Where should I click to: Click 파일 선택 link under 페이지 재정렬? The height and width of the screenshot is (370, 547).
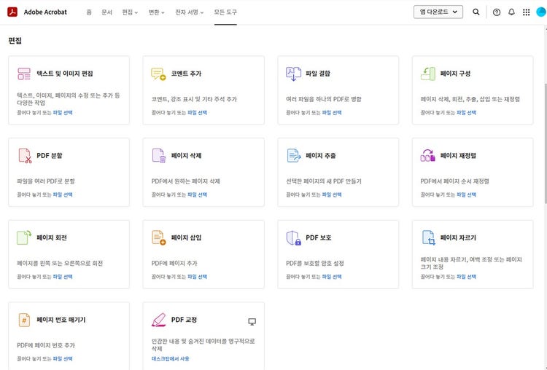[x=467, y=194]
